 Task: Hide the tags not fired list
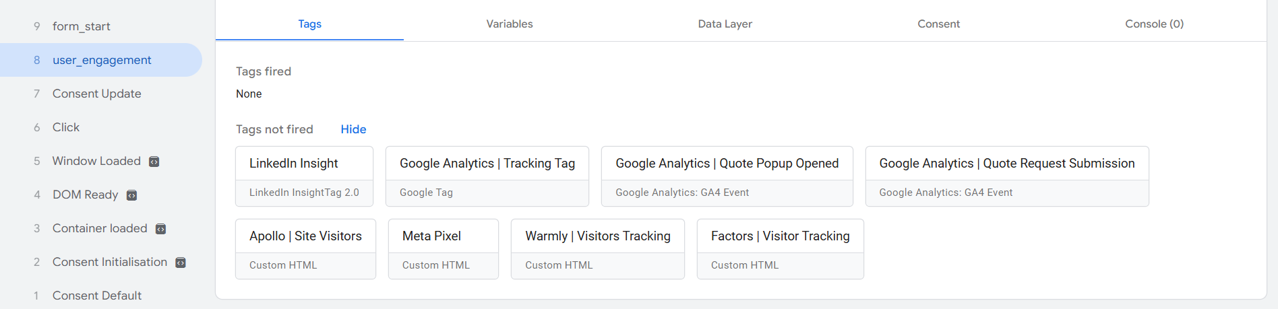tap(353, 129)
